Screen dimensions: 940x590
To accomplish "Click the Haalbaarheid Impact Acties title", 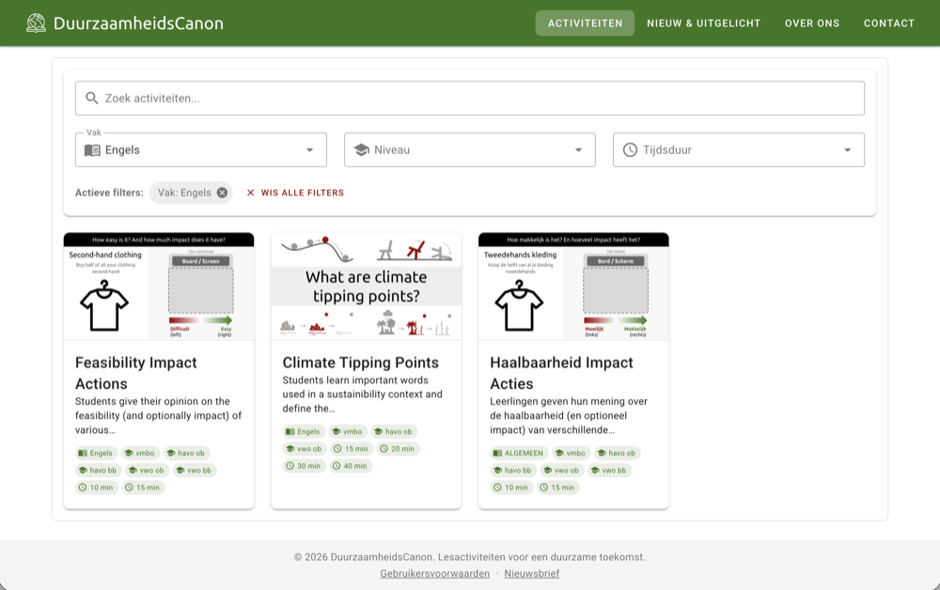I will click(562, 373).
